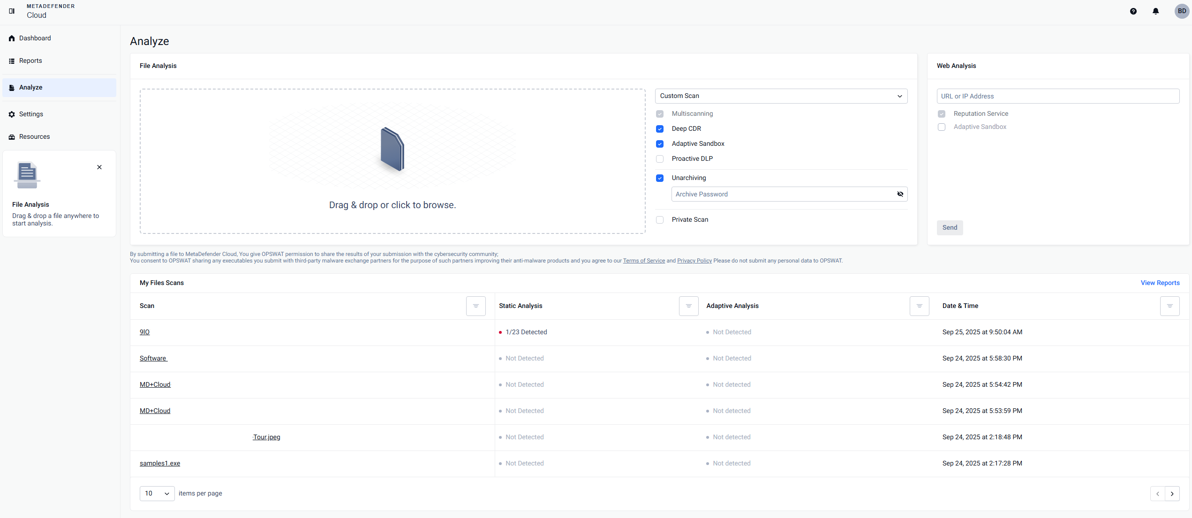The width and height of the screenshot is (1192, 518).
Task: Open the Custom Scan dropdown
Action: click(x=781, y=96)
